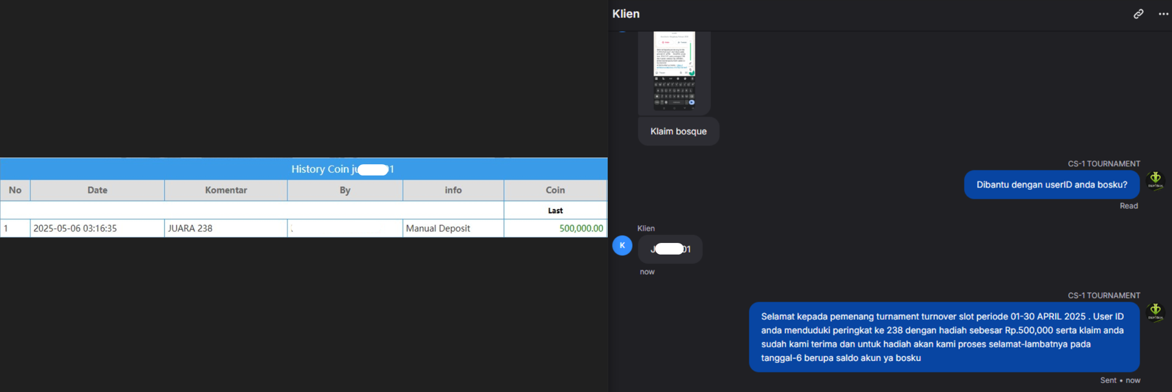
Task: Click the 'Sent • now' status text
Action: point(1120,380)
